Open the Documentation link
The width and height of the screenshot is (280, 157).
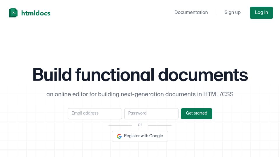tap(191, 12)
